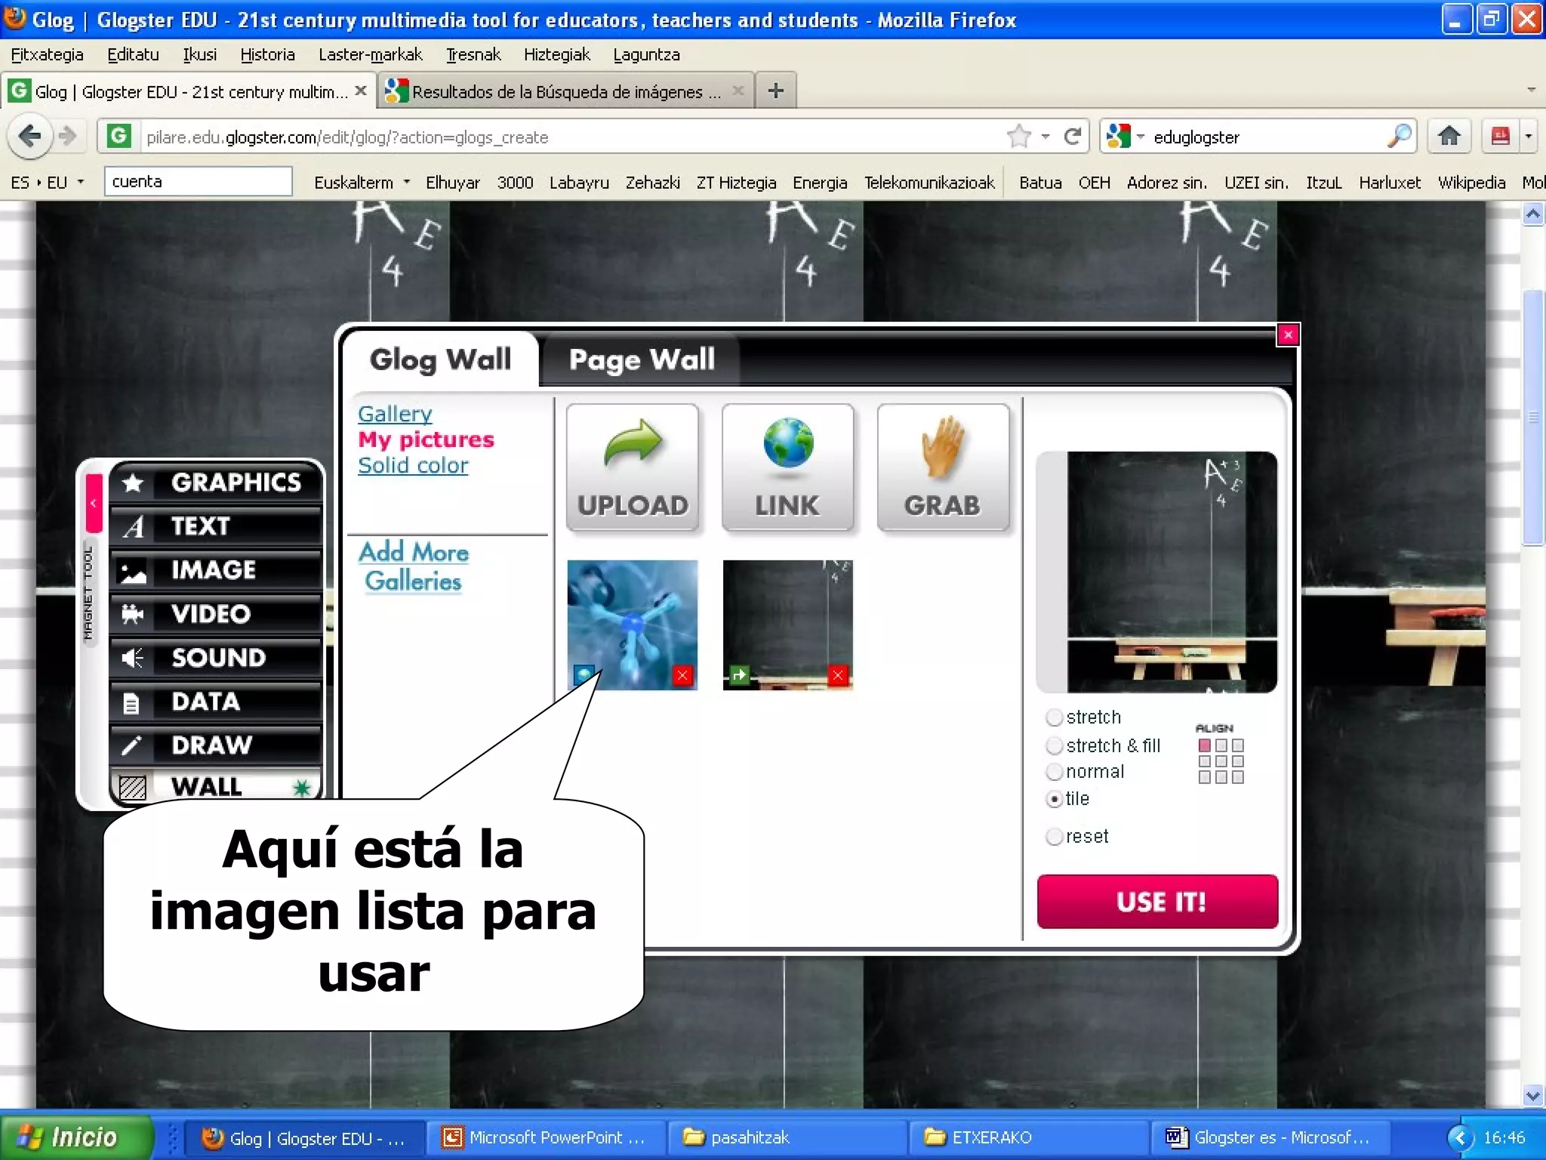Select the stretch radio option
The width and height of the screenshot is (1546, 1160).
[x=1055, y=717]
